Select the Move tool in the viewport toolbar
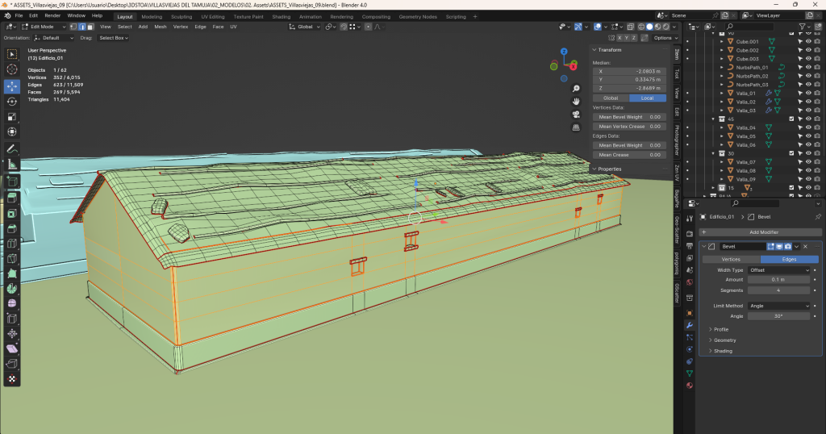 [12, 86]
